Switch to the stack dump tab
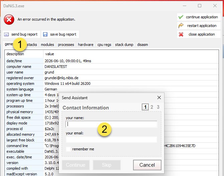Screen dimensions: 224x176 point(124,45)
